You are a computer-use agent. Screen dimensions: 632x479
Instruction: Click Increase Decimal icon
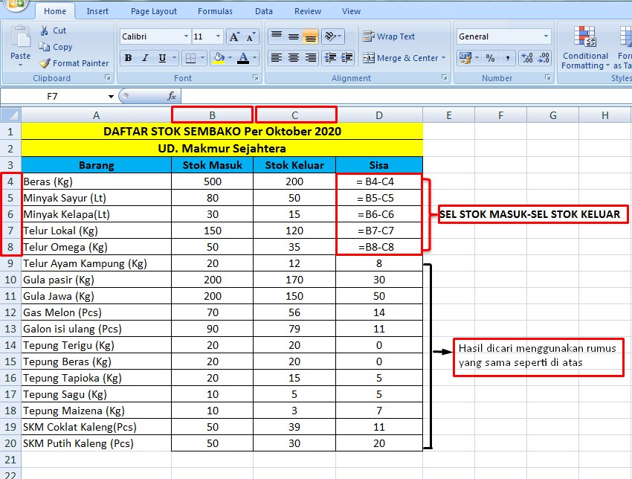point(526,58)
